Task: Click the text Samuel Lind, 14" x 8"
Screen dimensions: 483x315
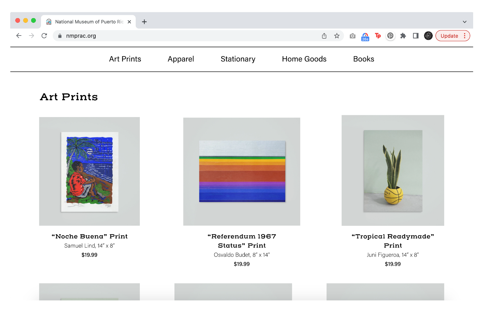Action: 89,246
